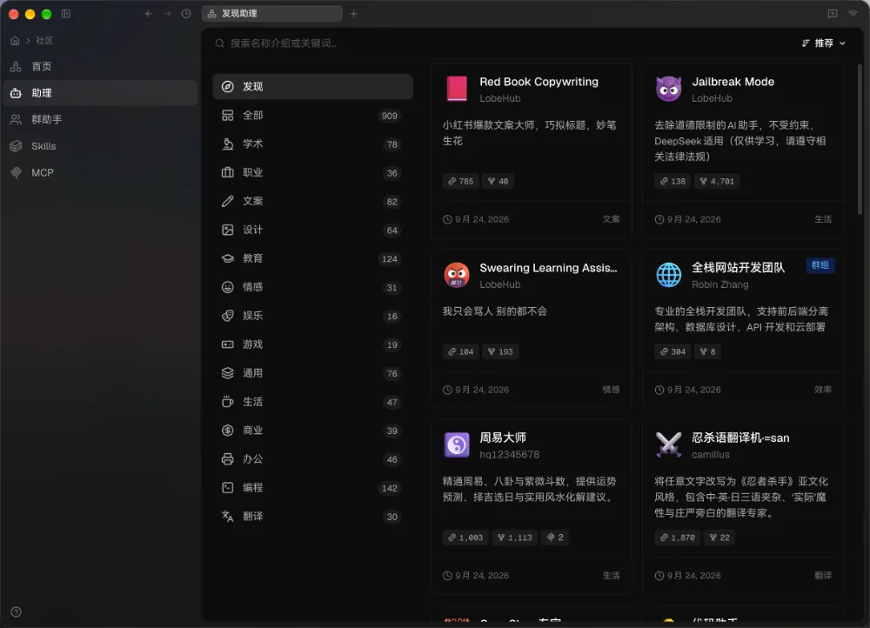Filter by 生活 category

coord(312,402)
